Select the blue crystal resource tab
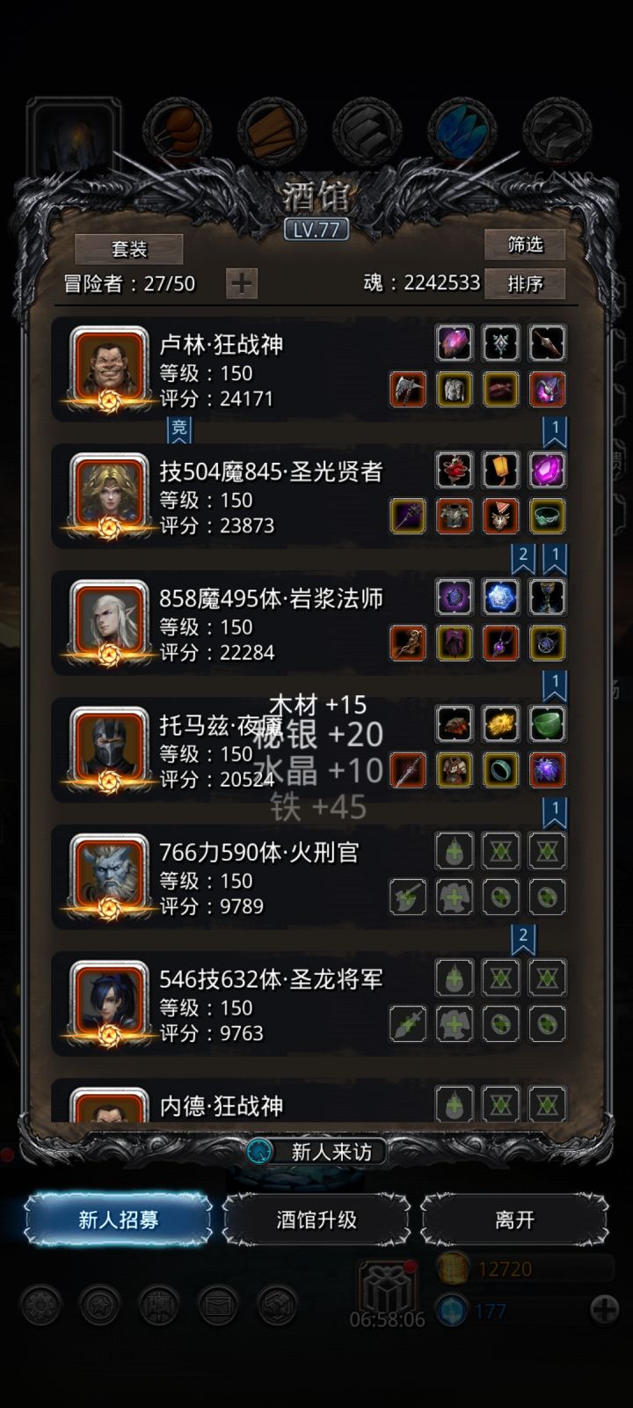Image resolution: width=633 pixels, height=1408 pixels. coord(462,132)
